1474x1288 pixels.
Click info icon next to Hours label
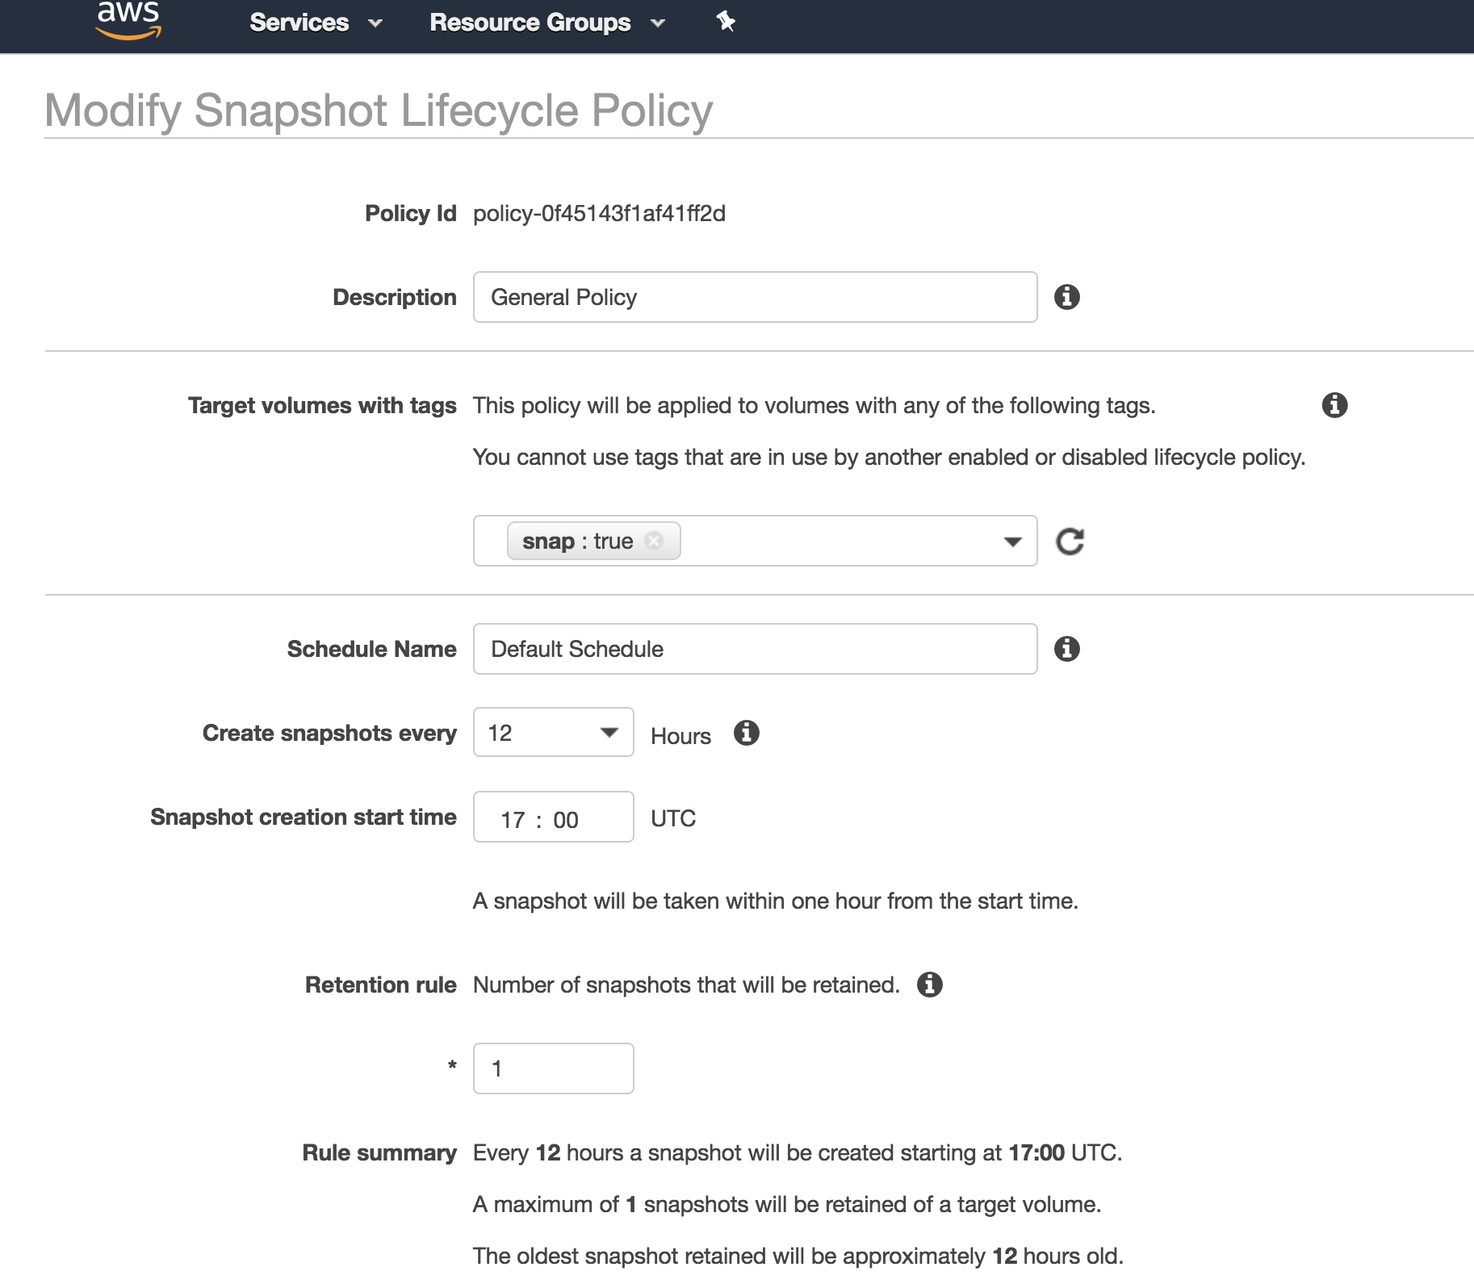[x=746, y=733]
